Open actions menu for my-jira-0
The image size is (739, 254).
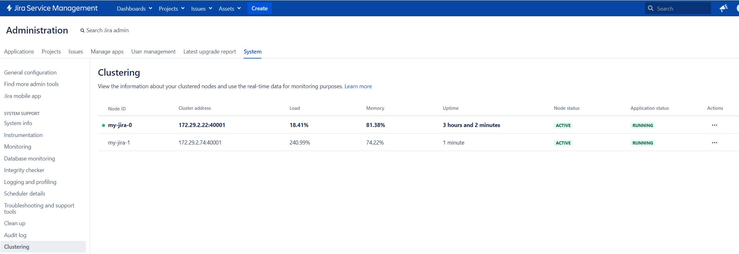[714, 125]
